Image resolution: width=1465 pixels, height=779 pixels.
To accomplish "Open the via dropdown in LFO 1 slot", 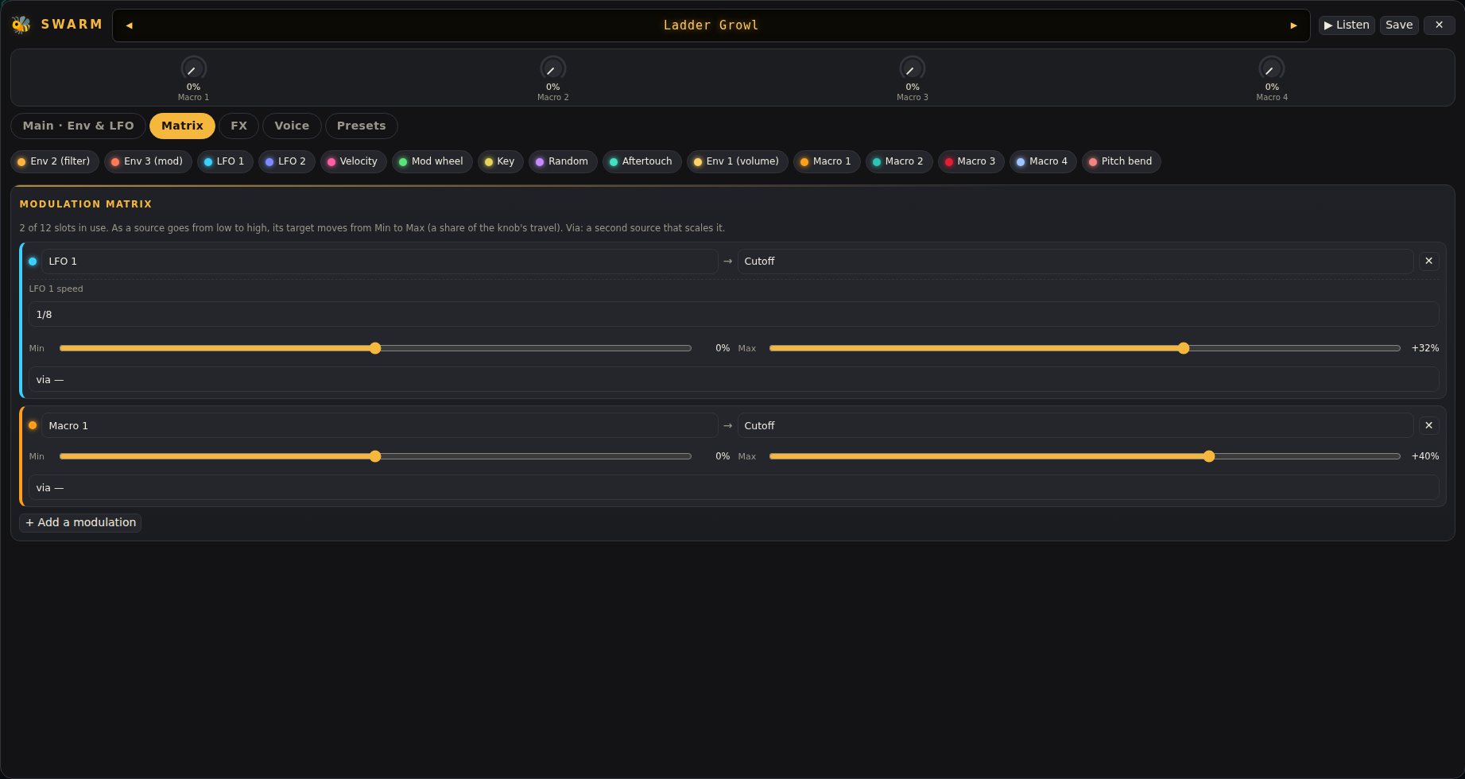I will pos(734,379).
